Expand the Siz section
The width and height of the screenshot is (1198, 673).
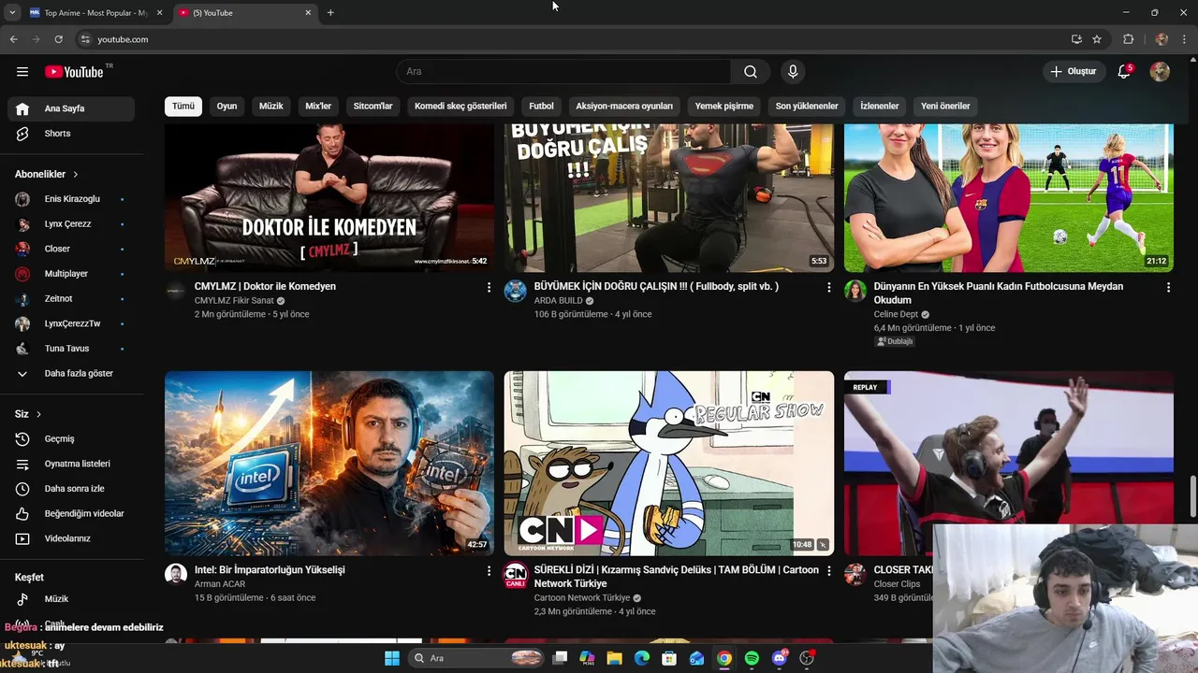tap(28, 414)
